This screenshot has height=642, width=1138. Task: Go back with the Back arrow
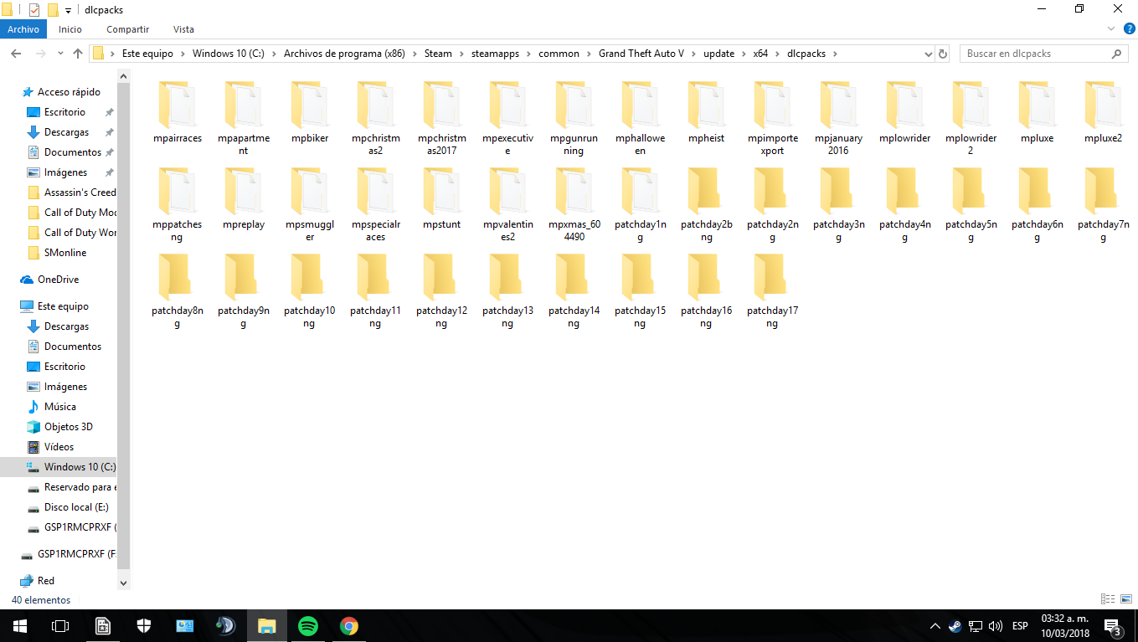15,54
